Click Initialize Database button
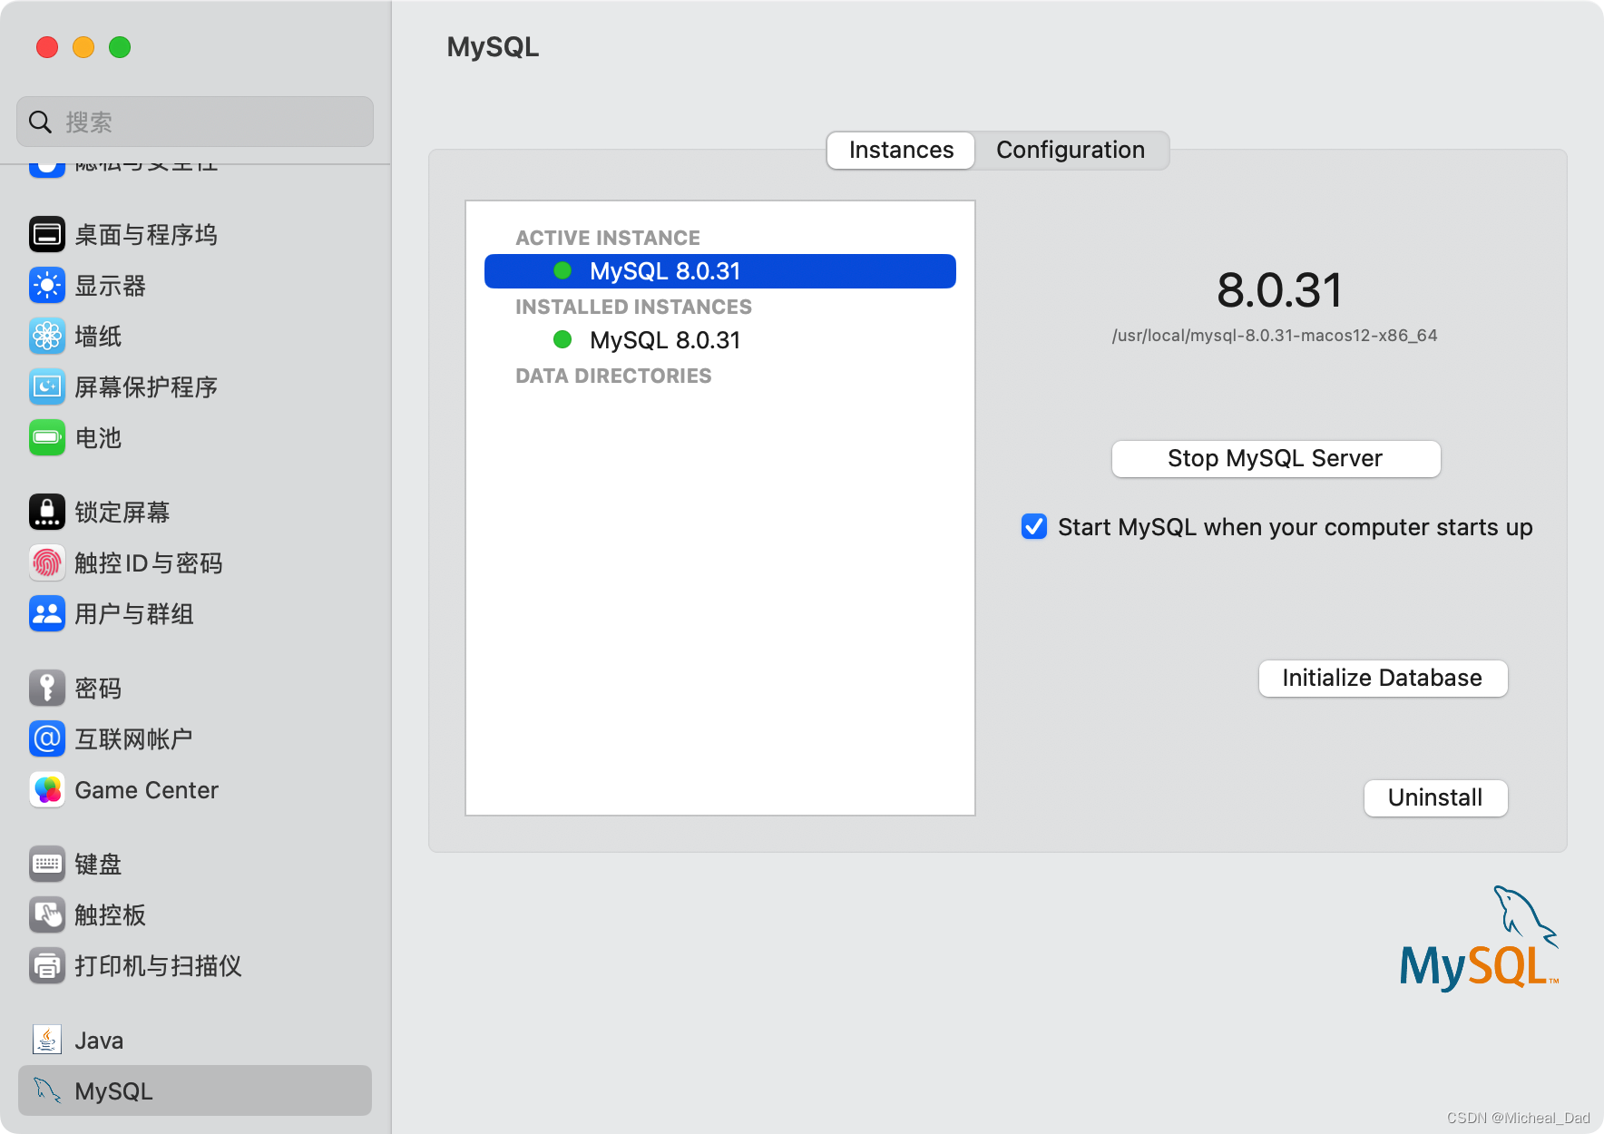The image size is (1604, 1134). [1383, 679]
